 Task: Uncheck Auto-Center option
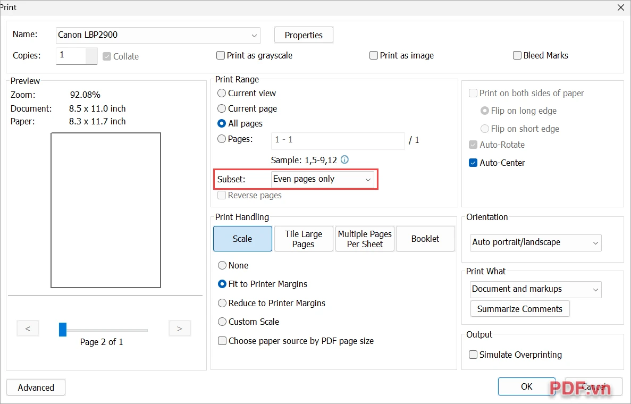click(x=473, y=163)
